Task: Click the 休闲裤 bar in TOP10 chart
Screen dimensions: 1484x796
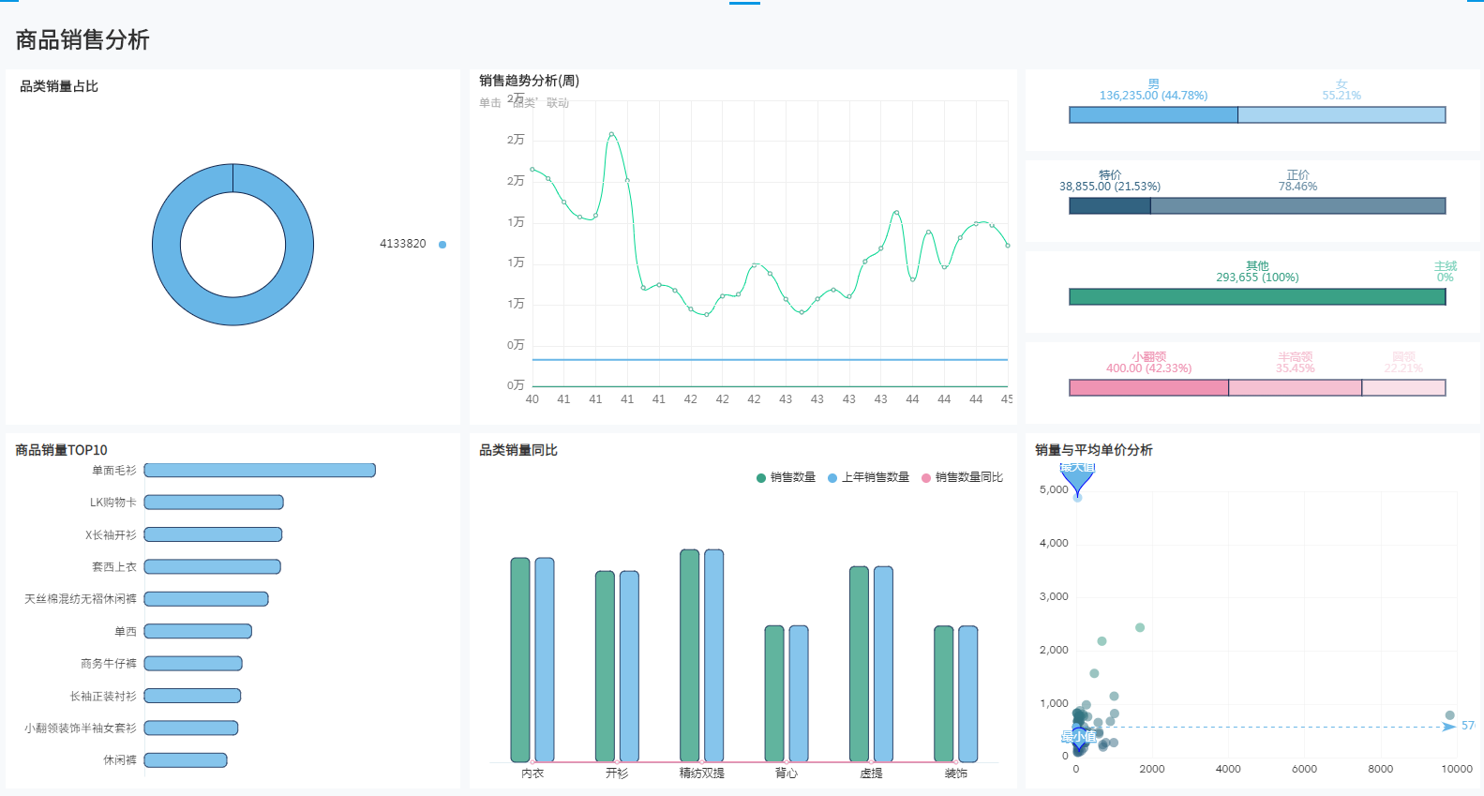Action: (x=186, y=760)
